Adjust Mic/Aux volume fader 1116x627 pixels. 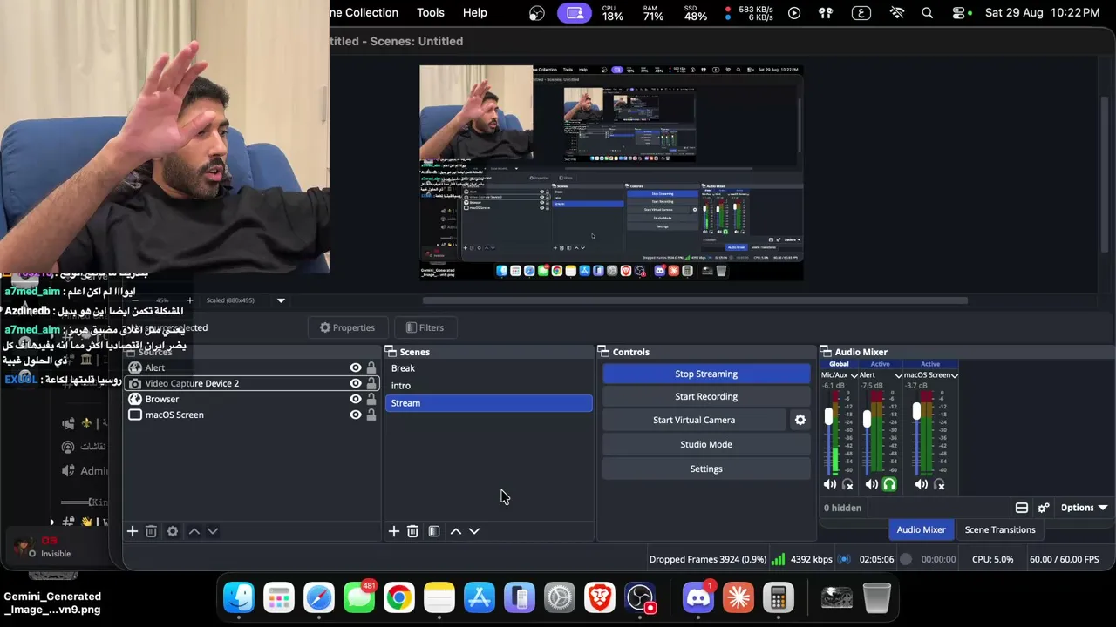coord(828,418)
